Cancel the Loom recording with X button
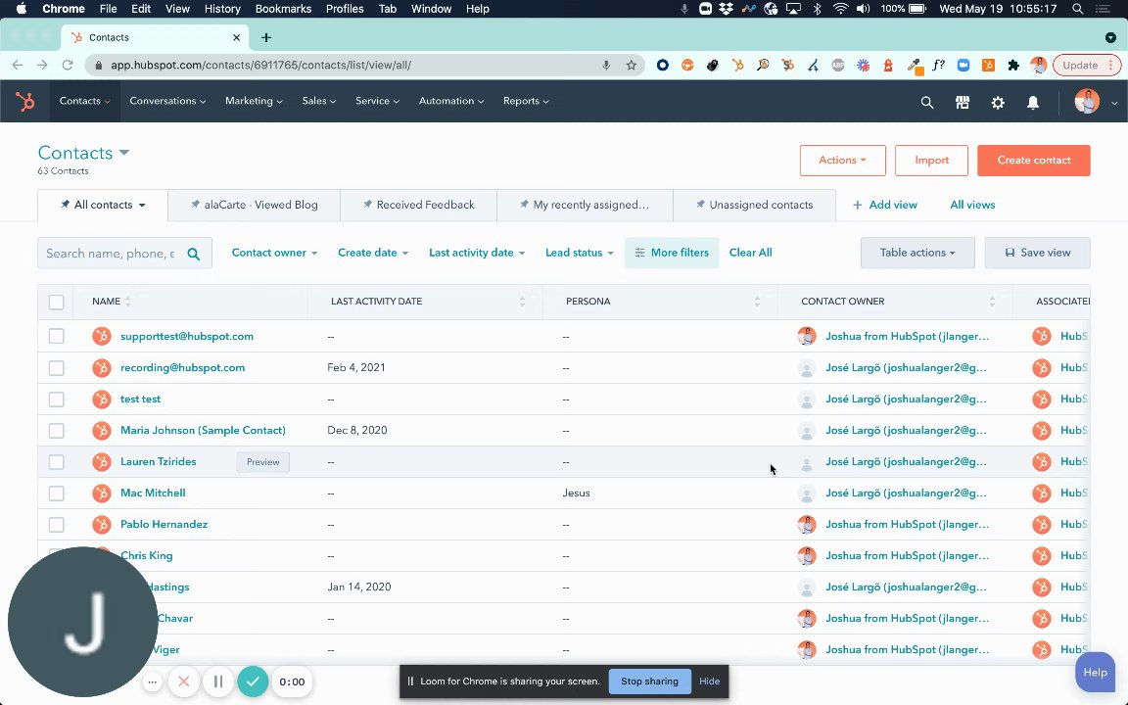 click(183, 681)
